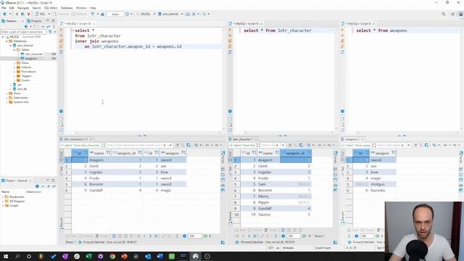Collapse the Tables folder under join_tutorial

click(14, 50)
